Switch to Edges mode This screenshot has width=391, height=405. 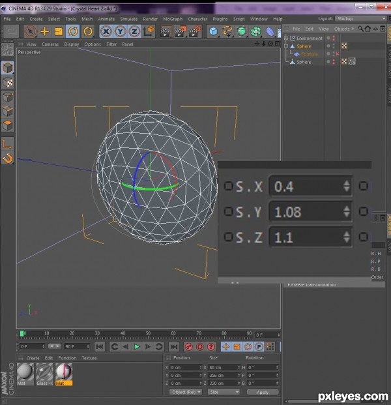pyautogui.click(x=8, y=112)
